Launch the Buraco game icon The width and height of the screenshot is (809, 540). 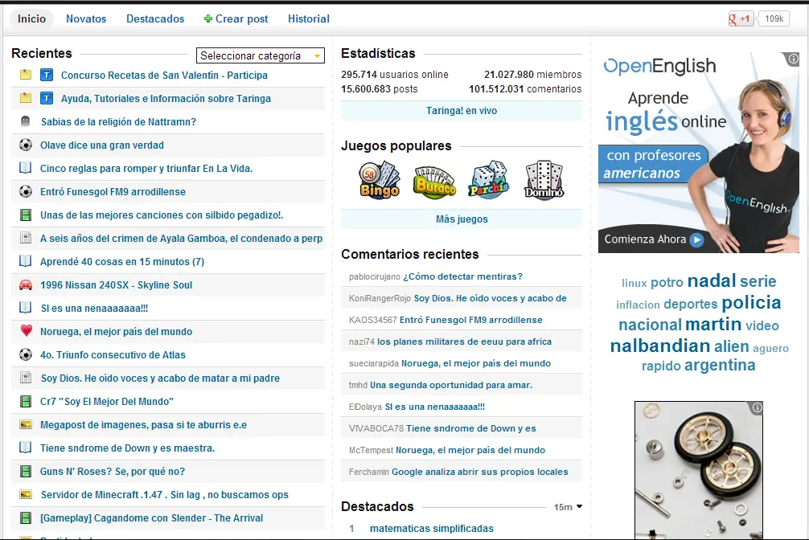click(x=434, y=182)
